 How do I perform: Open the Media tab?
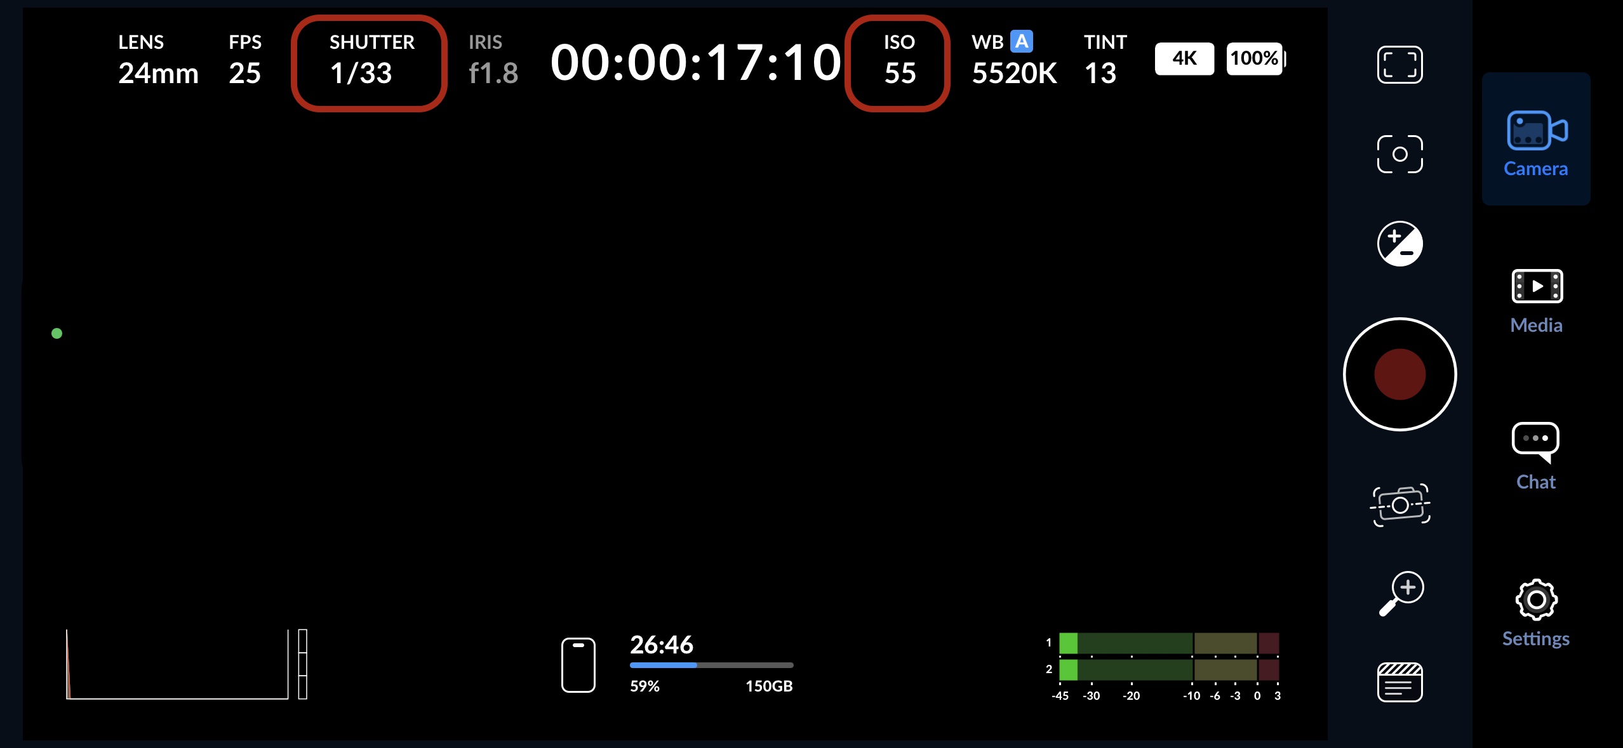[1536, 302]
